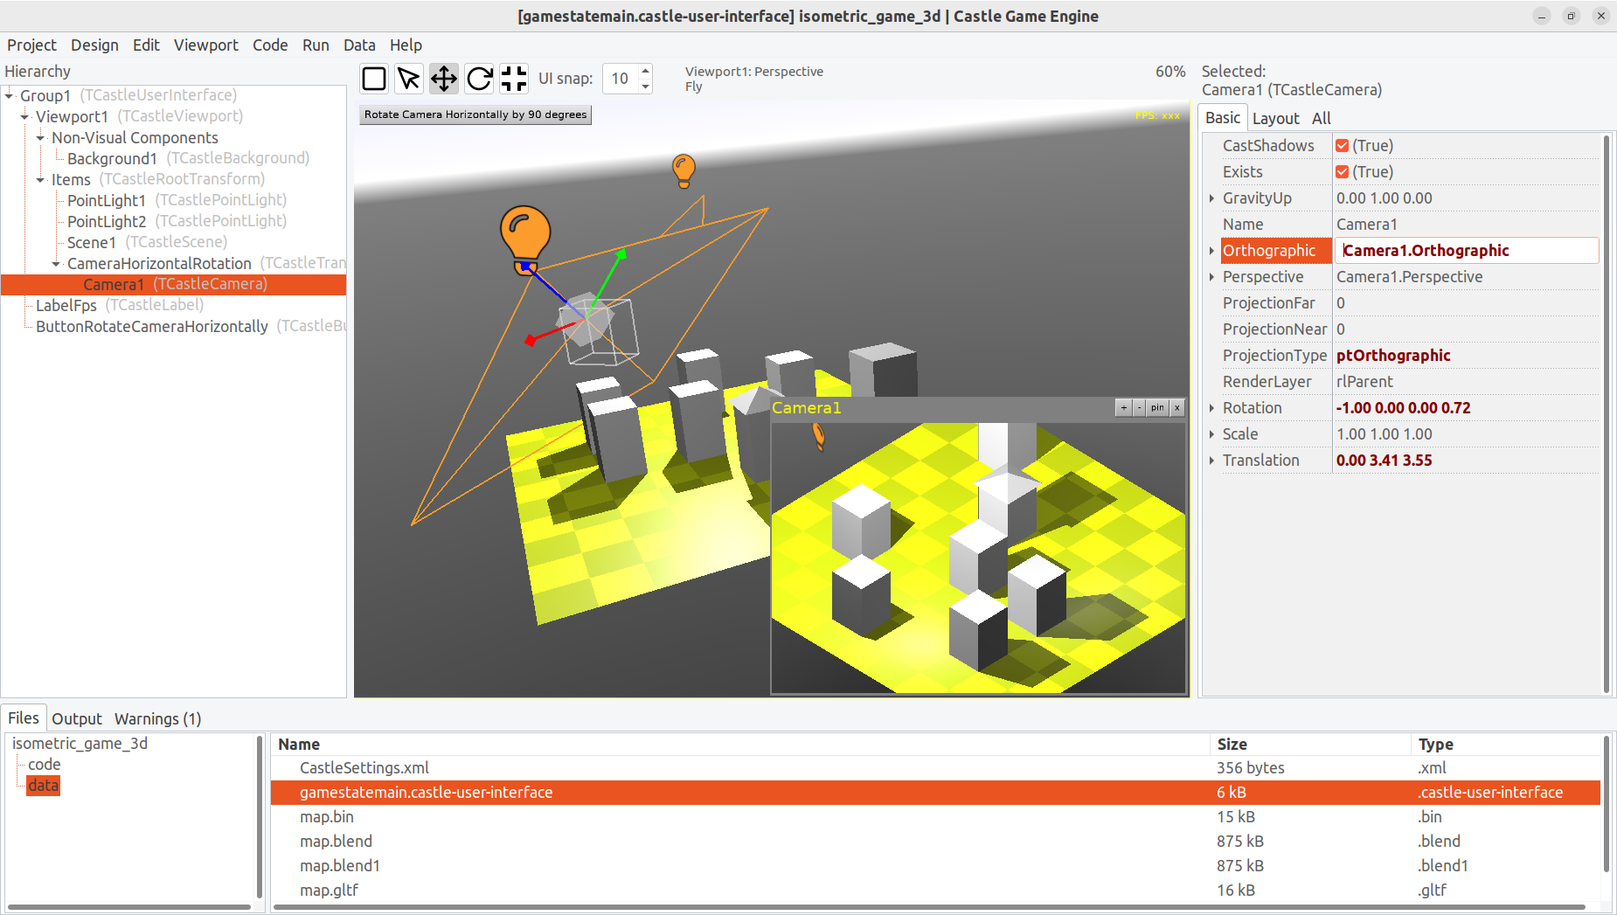The image size is (1617, 915).
Task: Click the red X-axis gizmo handle
Action: [530, 340]
